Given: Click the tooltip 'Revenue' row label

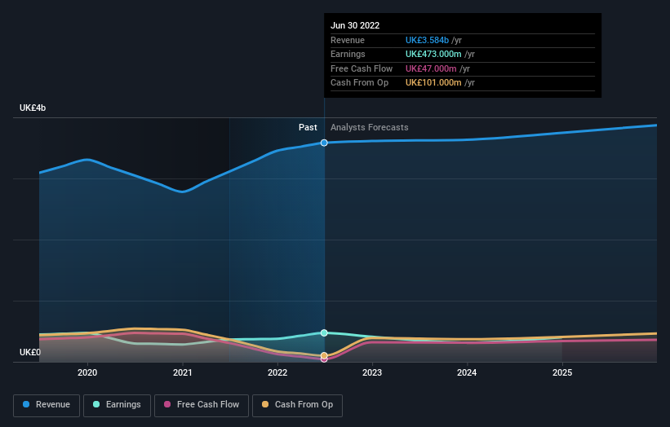Looking at the screenshot, I should (x=348, y=40).
